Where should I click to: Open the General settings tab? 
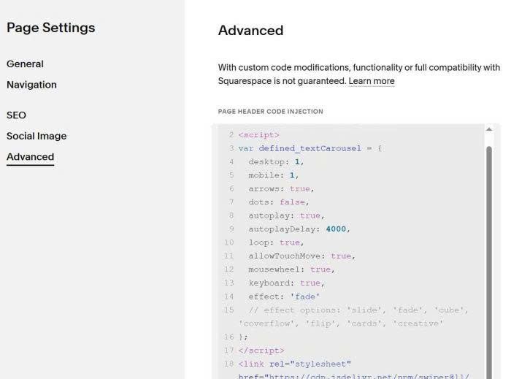pyautogui.click(x=25, y=64)
